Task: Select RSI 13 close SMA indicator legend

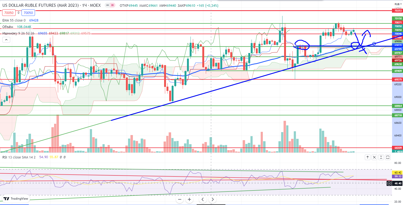Action: (19, 157)
